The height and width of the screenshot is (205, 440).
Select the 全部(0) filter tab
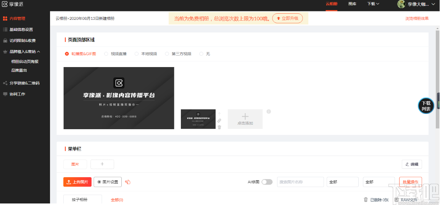point(117,200)
